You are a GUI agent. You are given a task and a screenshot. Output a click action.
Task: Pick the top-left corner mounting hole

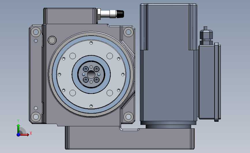tap(36, 32)
